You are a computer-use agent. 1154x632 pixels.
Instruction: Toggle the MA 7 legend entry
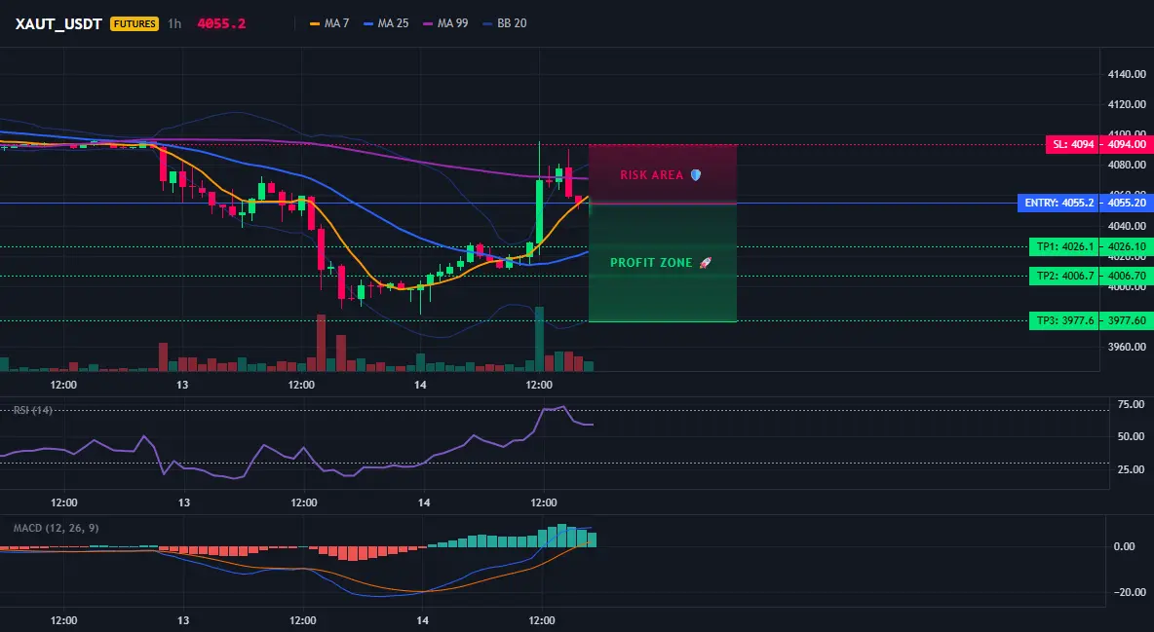(329, 23)
